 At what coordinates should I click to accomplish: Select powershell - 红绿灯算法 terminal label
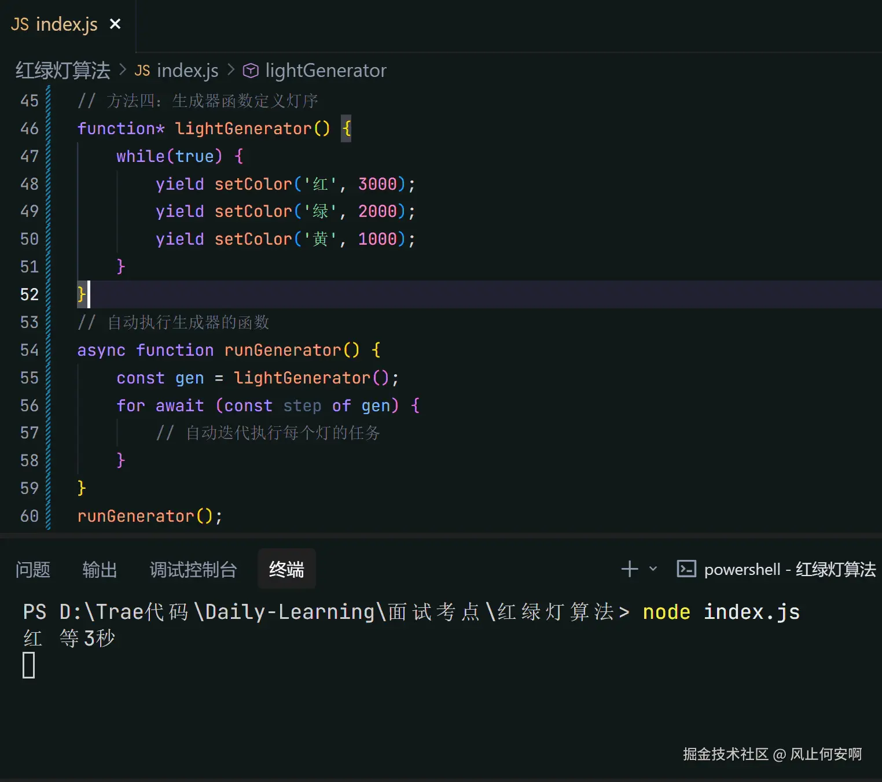(x=790, y=570)
